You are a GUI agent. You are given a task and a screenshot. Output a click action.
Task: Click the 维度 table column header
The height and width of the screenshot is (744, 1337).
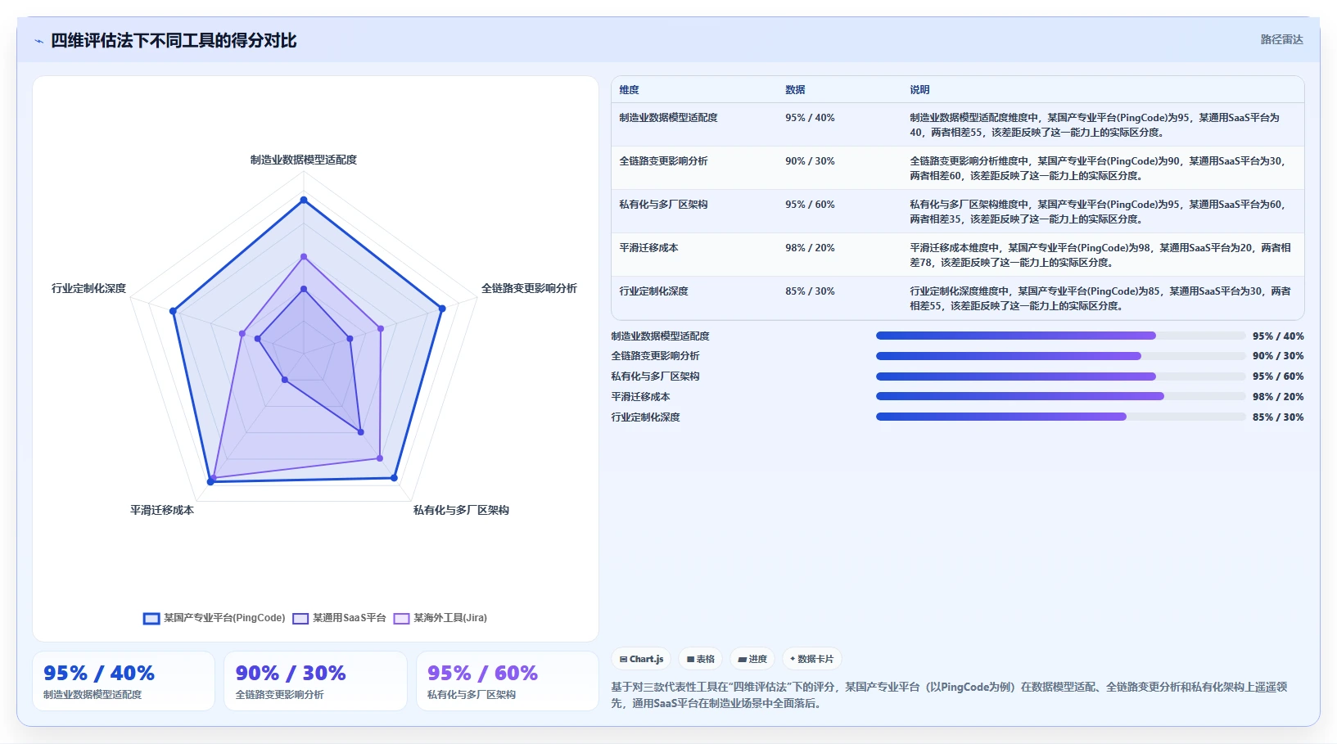pyautogui.click(x=629, y=90)
